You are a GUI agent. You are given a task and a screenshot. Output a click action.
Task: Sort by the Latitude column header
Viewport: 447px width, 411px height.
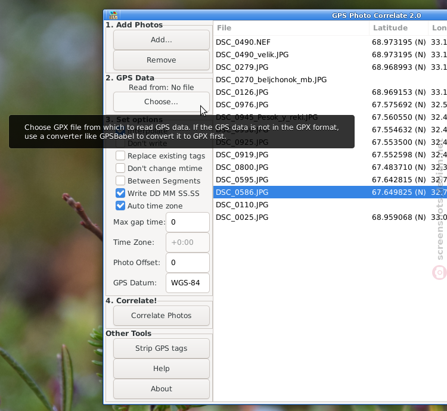click(399, 28)
